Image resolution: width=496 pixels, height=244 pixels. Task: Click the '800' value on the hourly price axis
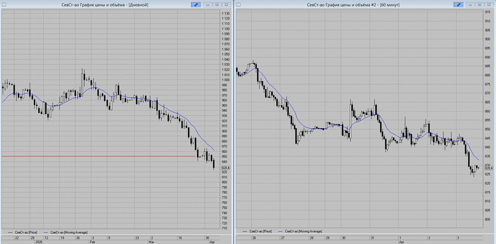[x=488, y=219]
